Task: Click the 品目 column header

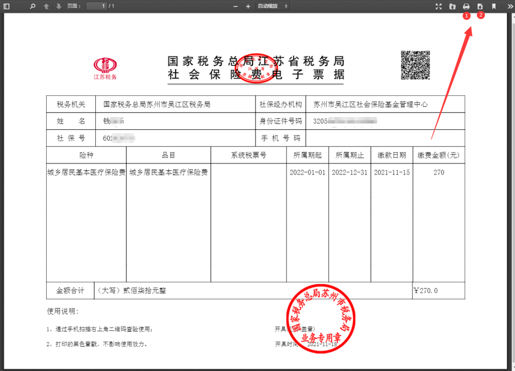Action: pyautogui.click(x=168, y=155)
